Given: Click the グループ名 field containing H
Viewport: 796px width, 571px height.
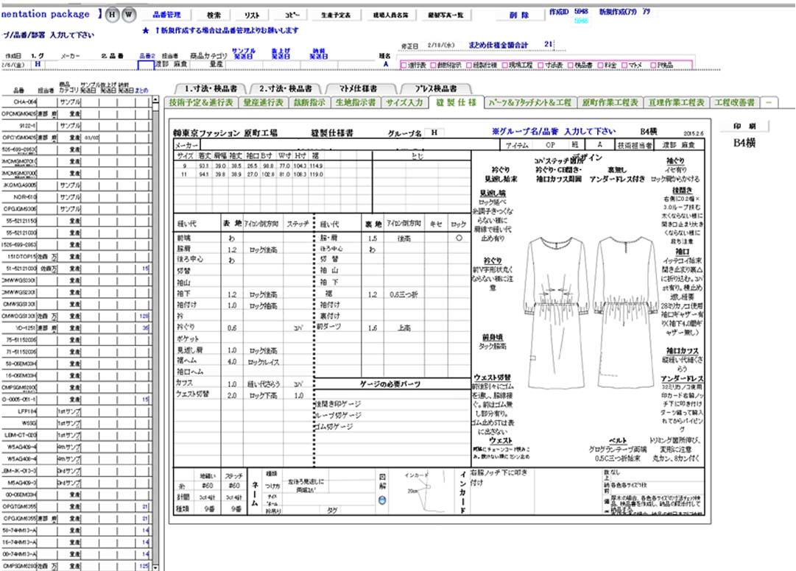Looking at the screenshot, I should coord(434,132).
